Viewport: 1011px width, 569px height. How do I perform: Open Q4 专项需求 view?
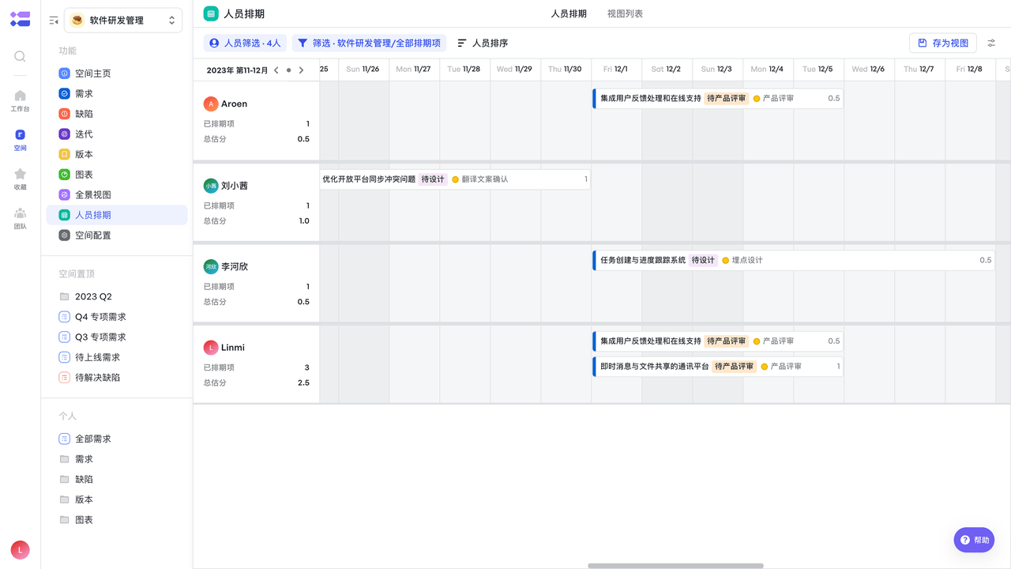point(117,317)
